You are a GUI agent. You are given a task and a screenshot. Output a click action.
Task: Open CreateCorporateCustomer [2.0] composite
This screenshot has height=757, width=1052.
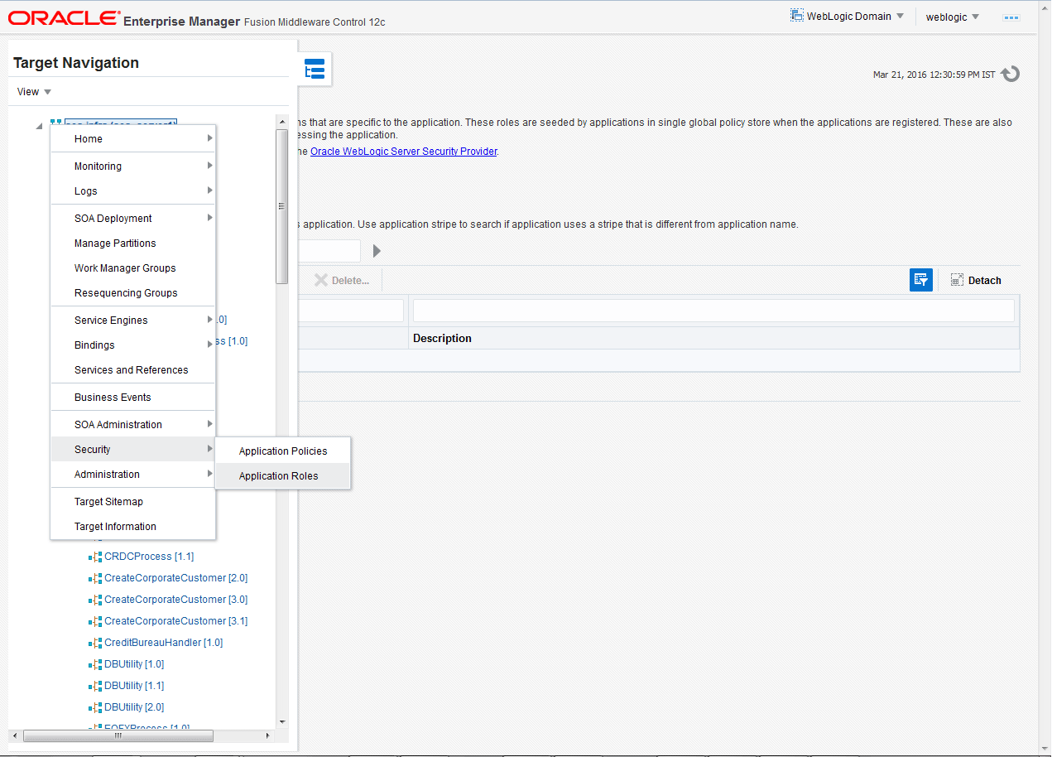coord(175,578)
